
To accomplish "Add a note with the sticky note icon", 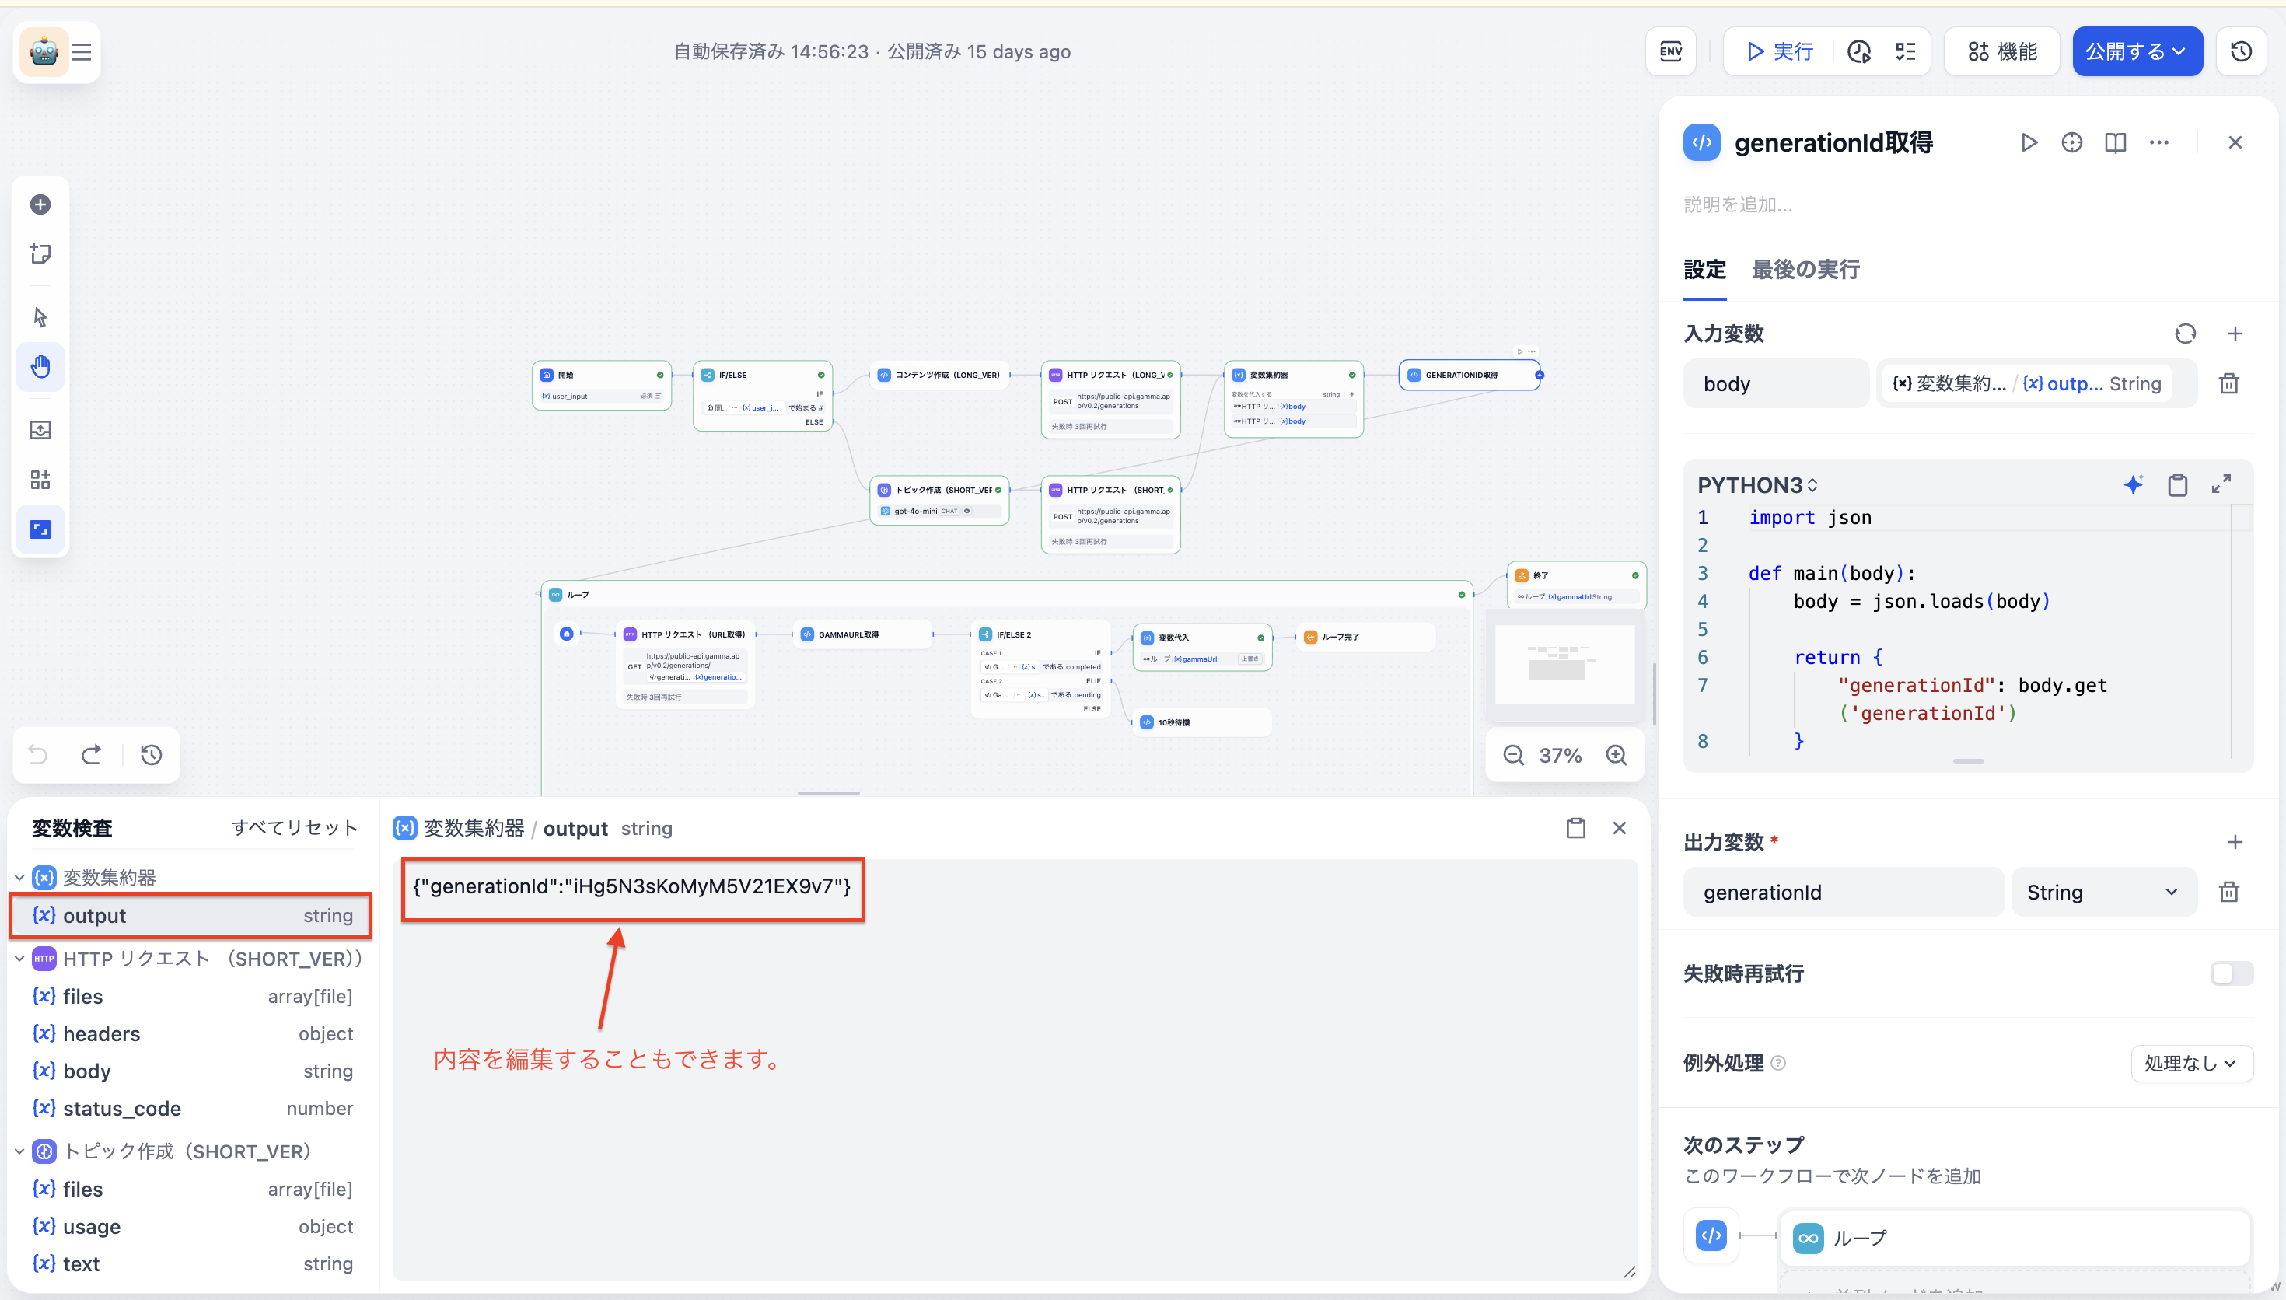I will tap(40, 253).
